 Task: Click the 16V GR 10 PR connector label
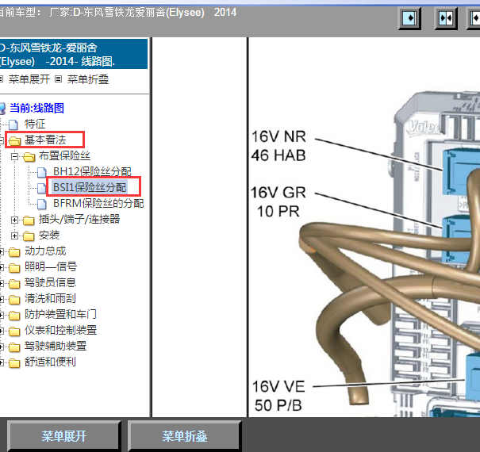[x=278, y=202]
